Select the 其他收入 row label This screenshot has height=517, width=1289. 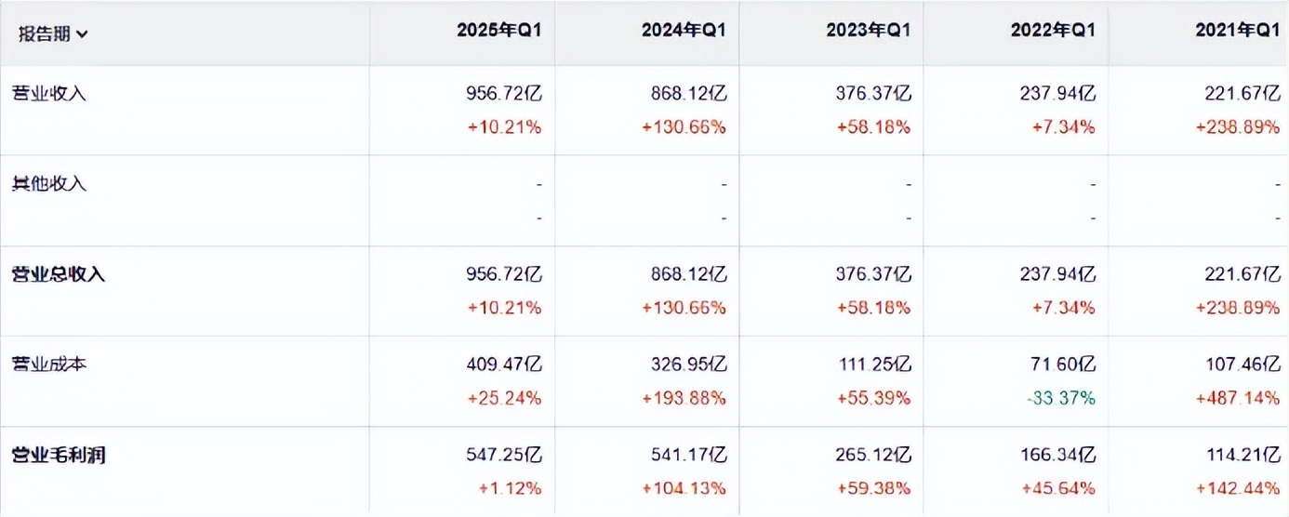coord(48,183)
